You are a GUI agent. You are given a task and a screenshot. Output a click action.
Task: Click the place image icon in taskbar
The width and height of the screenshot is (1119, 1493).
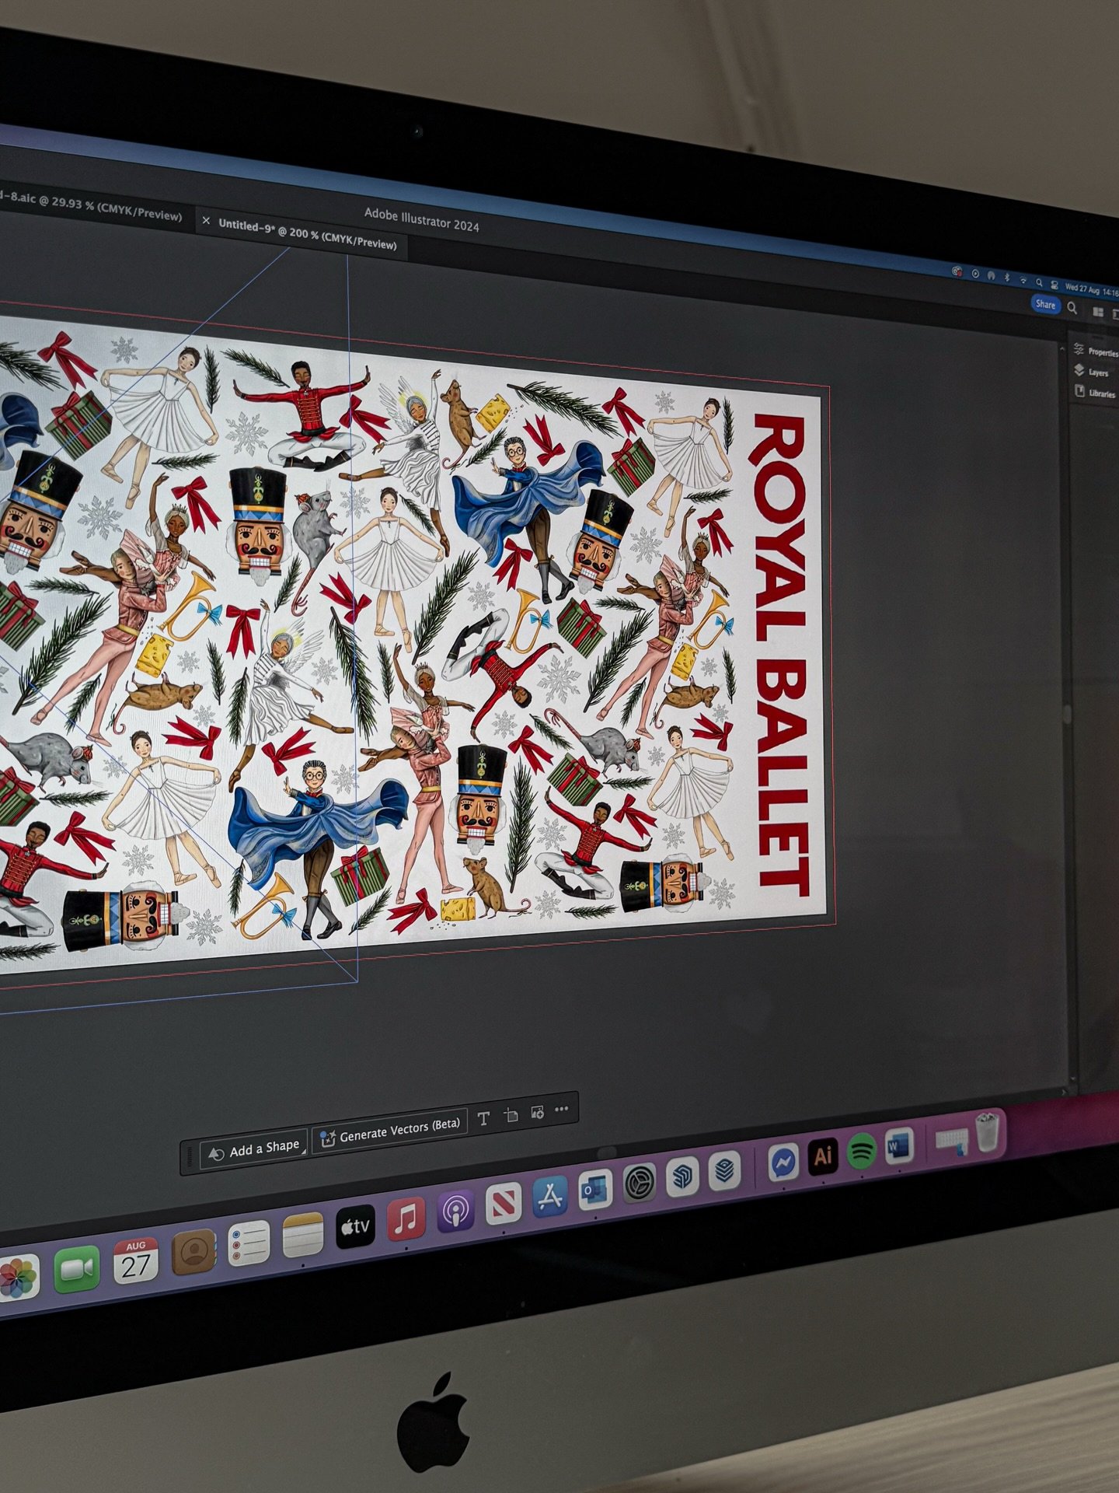click(x=537, y=1112)
